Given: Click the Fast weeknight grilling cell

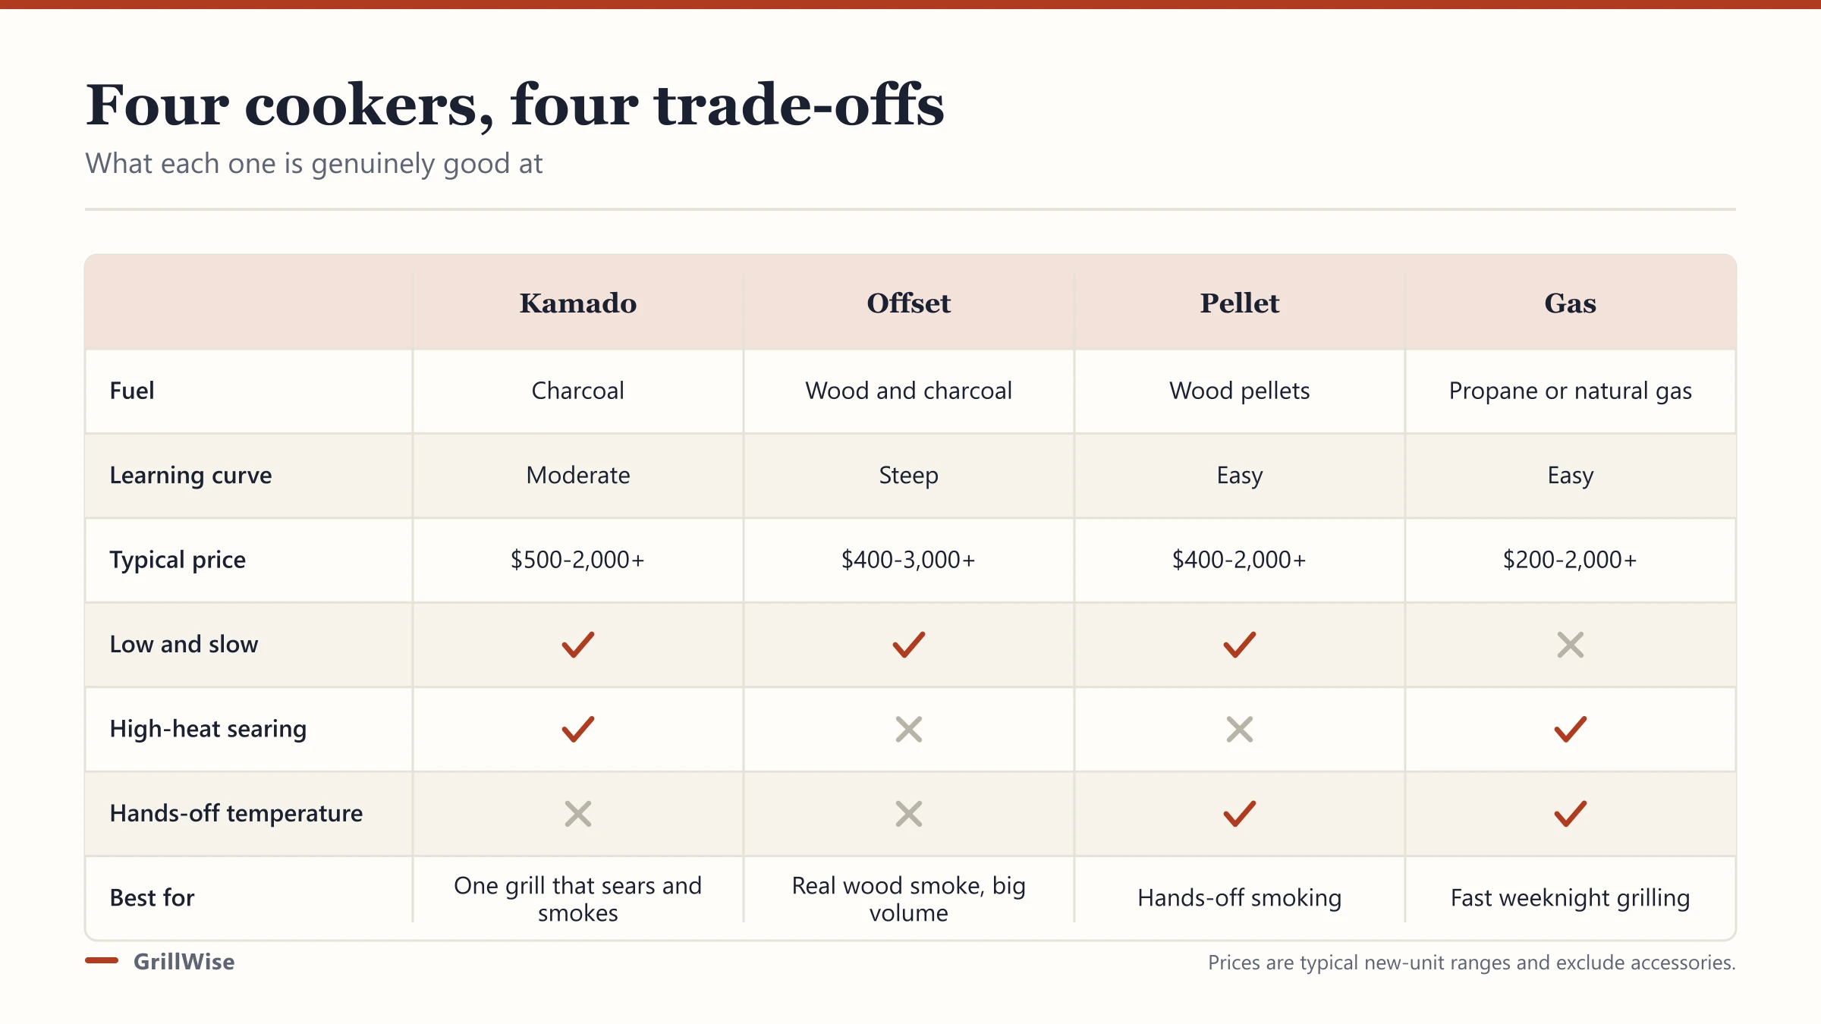Looking at the screenshot, I should point(1570,898).
